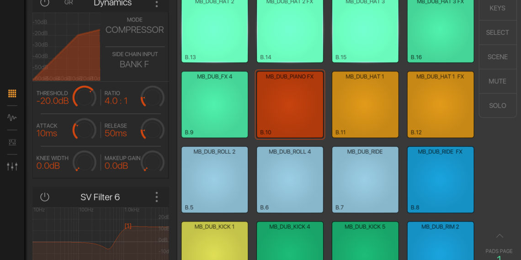Enable MUTE pad mode
521x260 pixels.
pyautogui.click(x=497, y=81)
